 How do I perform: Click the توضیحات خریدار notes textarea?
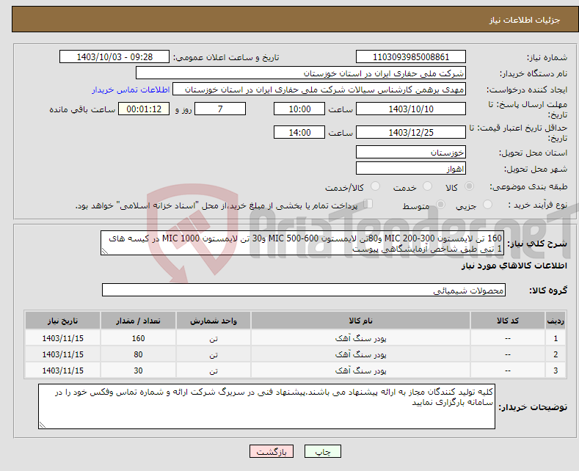click(x=266, y=406)
